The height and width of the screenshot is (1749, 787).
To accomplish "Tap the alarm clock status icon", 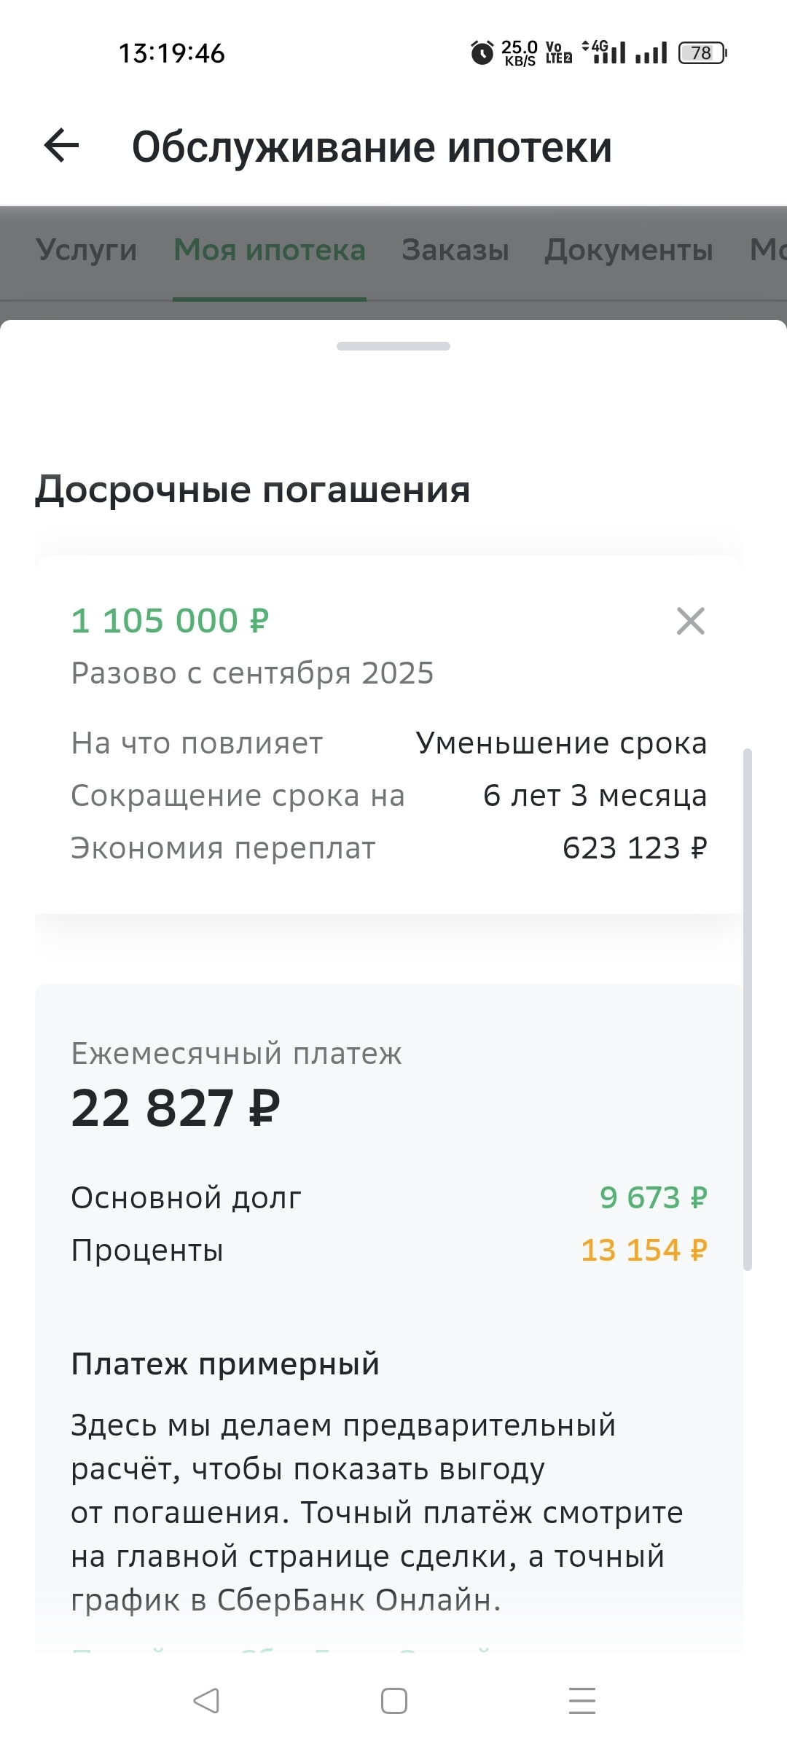I will click(x=482, y=53).
